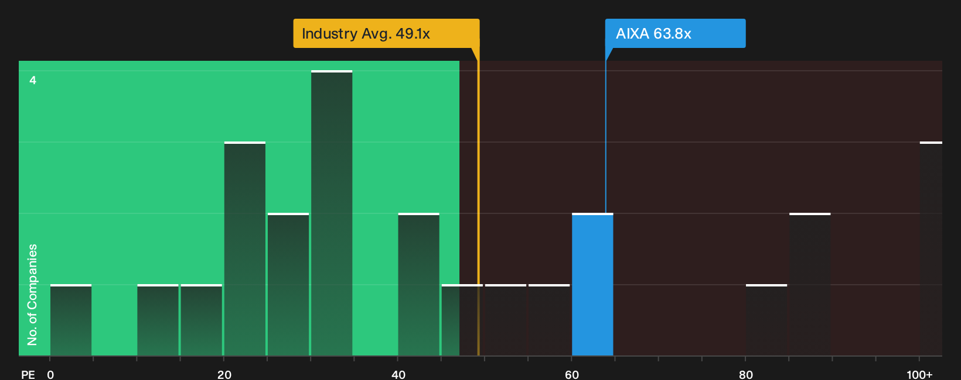This screenshot has width=961, height=380.
Task: Click the bar at PE 80-85
Action: point(766,320)
